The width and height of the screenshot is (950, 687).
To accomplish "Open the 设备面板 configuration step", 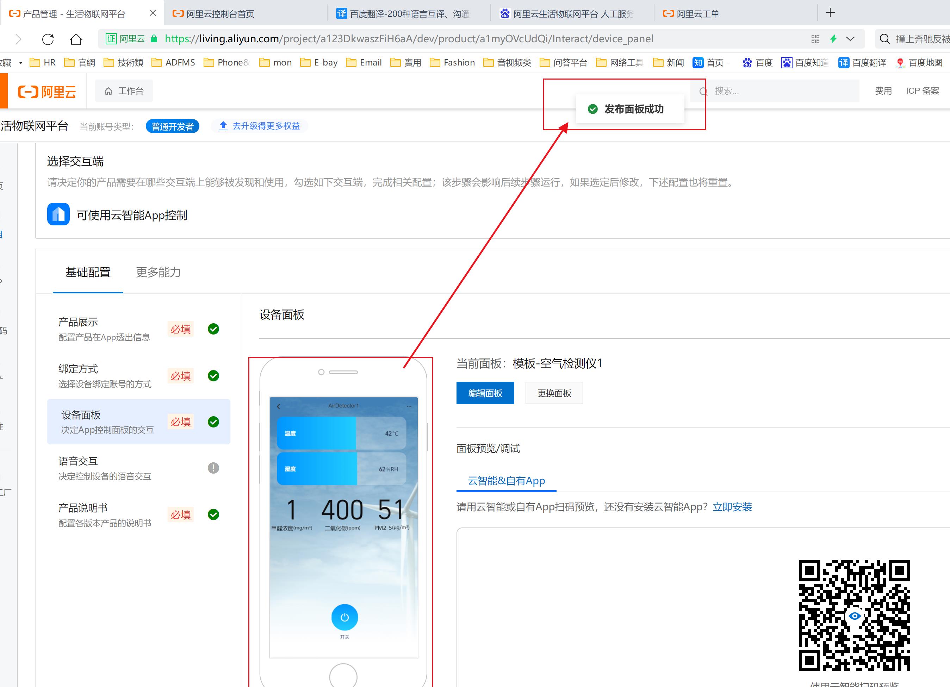I will [x=139, y=422].
